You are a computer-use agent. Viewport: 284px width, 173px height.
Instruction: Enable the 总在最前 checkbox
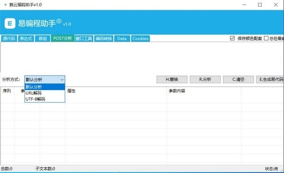[x=266, y=38]
